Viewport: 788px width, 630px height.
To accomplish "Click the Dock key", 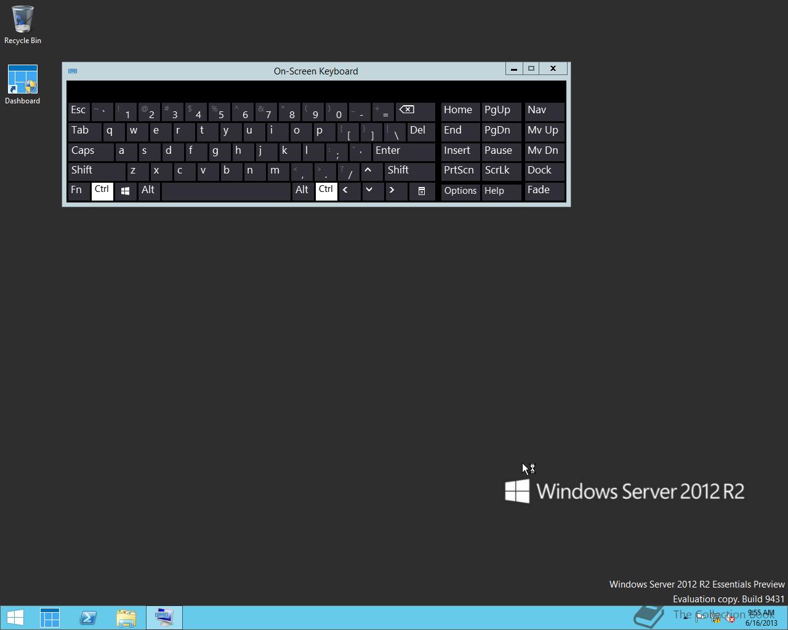I will pyautogui.click(x=544, y=171).
